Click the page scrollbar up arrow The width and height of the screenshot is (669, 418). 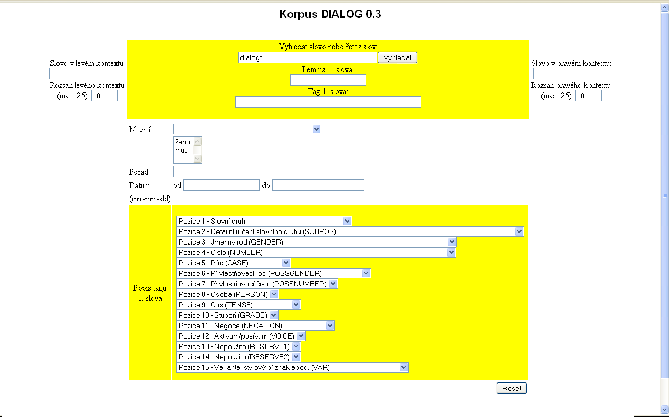(x=665, y=8)
